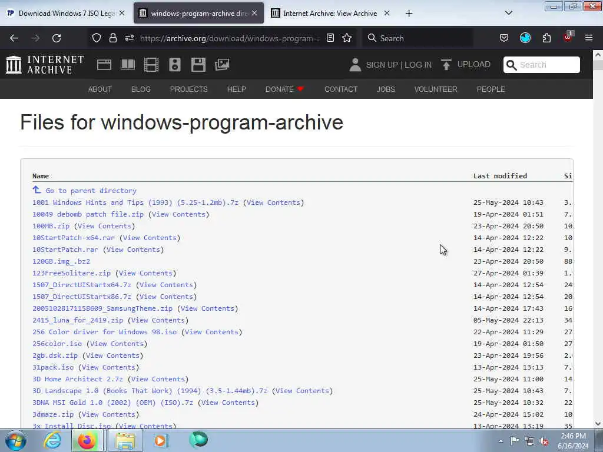Open 256color.iso file link
Viewport: 603px width, 452px height.
click(x=57, y=344)
